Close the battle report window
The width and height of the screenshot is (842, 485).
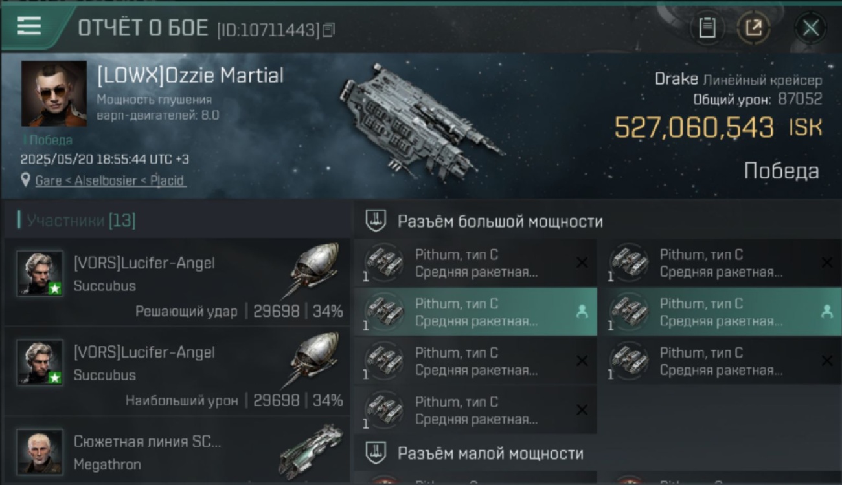[810, 28]
